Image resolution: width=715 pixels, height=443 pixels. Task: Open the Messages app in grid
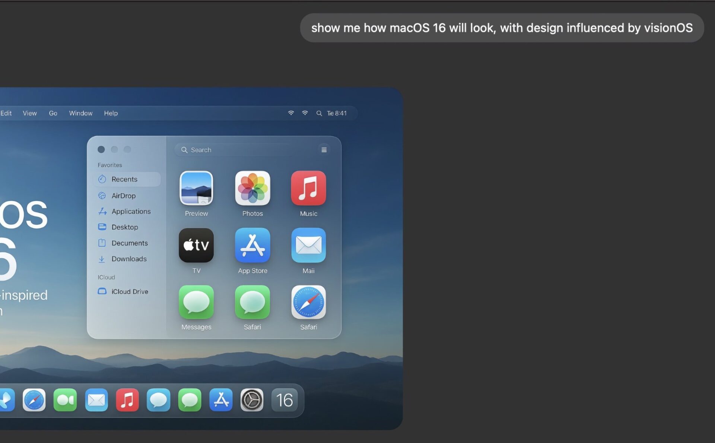pyautogui.click(x=196, y=302)
